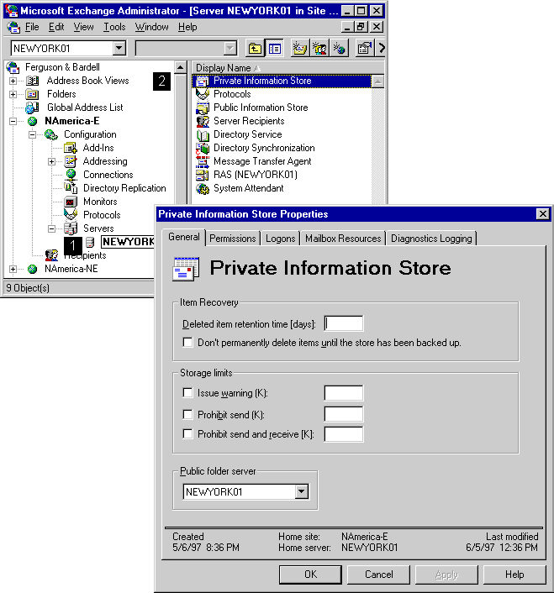Screen dimensions: 554x593
Task: Collapse the Configuration node
Action: click(32, 134)
